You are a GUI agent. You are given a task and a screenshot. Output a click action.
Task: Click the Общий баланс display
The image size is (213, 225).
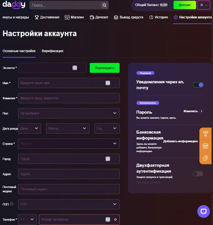pos(151,5)
